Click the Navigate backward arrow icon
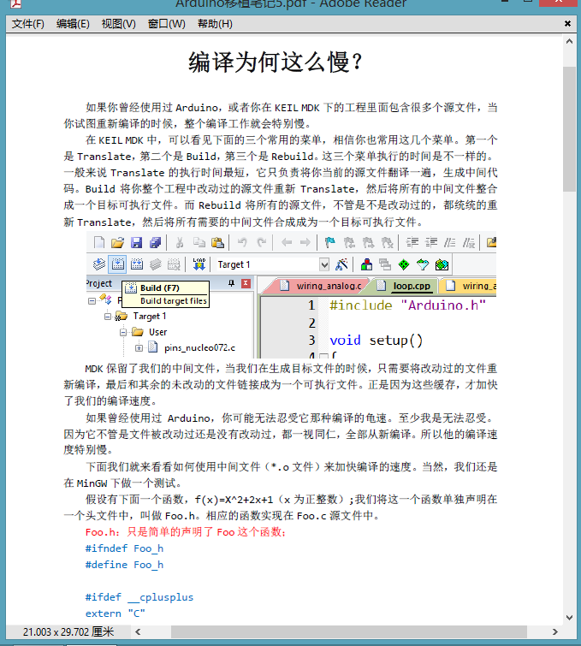 (x=287, y=242)
